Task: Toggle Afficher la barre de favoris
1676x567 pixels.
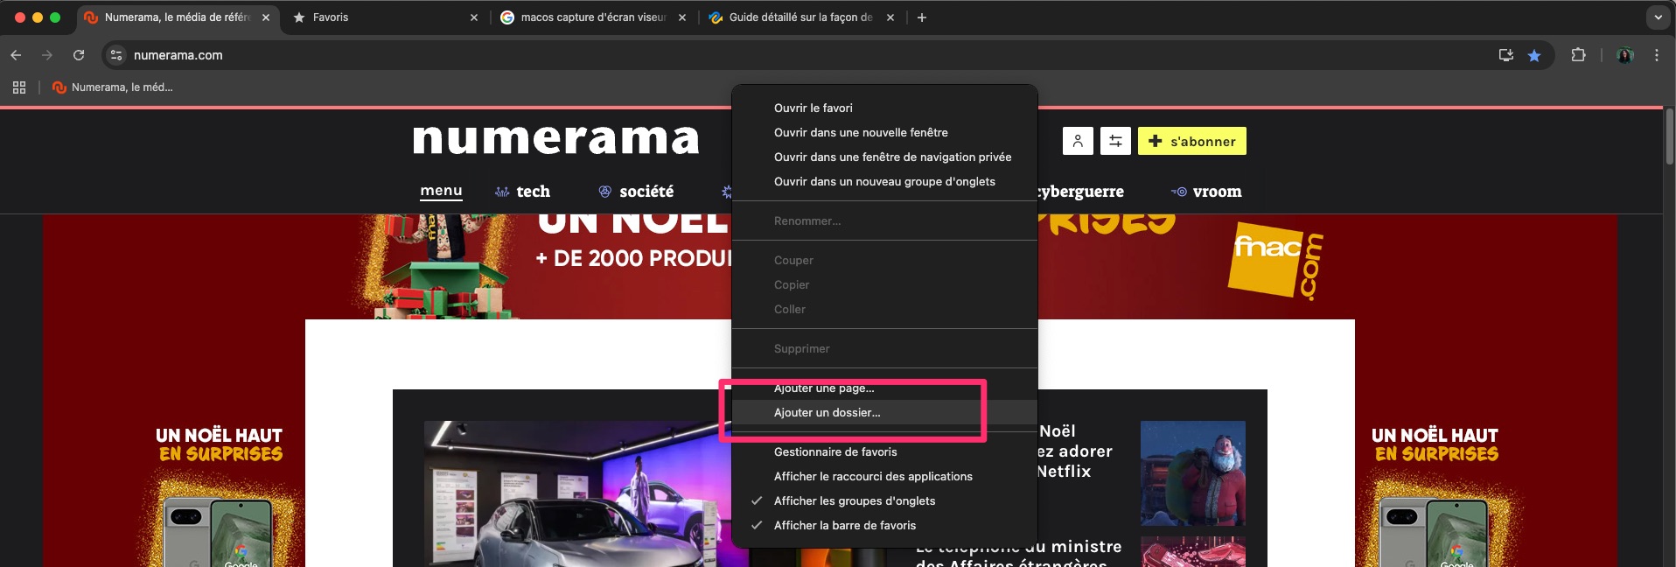Action: click(884, 526)
